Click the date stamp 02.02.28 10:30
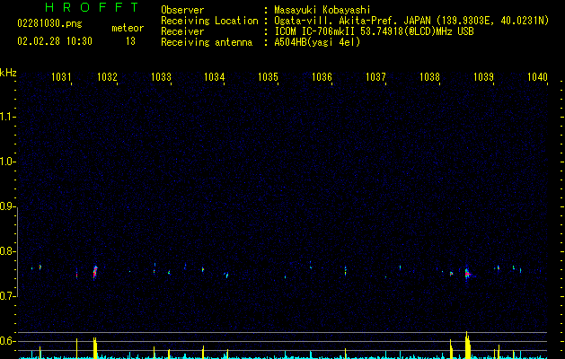This screenshot has width=565, height=359. [55, 41]
